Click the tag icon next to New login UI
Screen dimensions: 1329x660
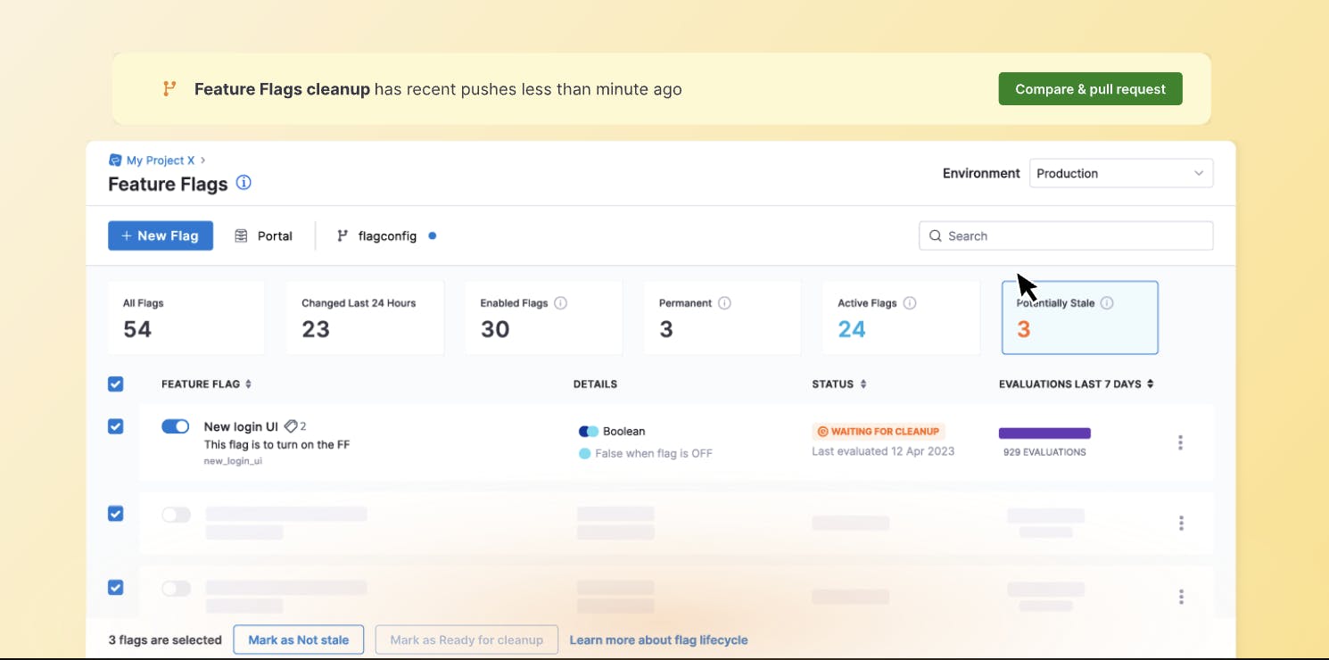pyautogui.click(x=291, y=426)
